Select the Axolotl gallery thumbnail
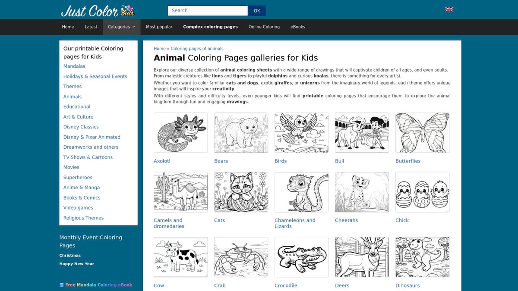 (180, 132)
